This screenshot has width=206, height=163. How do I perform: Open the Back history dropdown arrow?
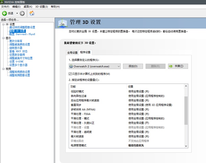pos(17,13)
